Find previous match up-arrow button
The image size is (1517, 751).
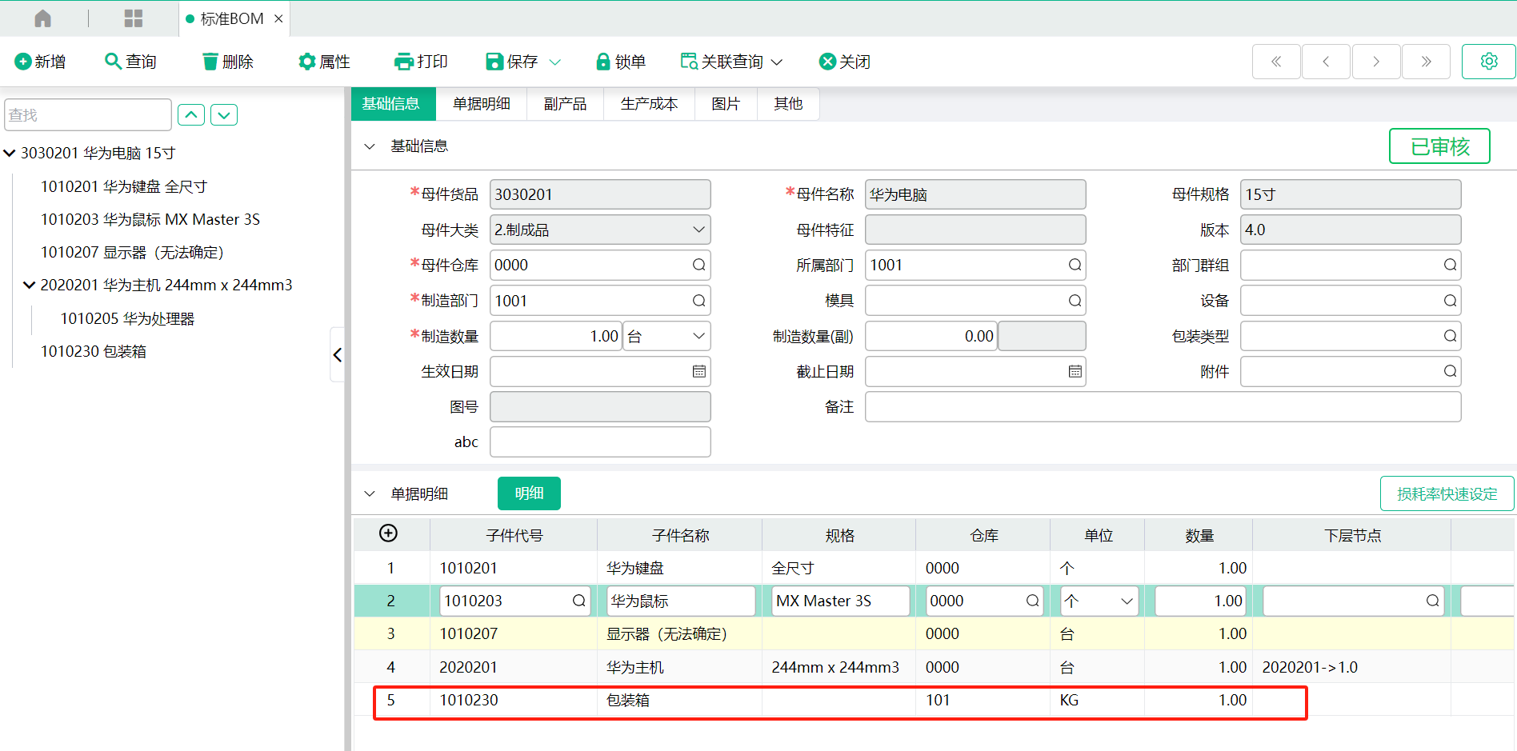point(191,115)
